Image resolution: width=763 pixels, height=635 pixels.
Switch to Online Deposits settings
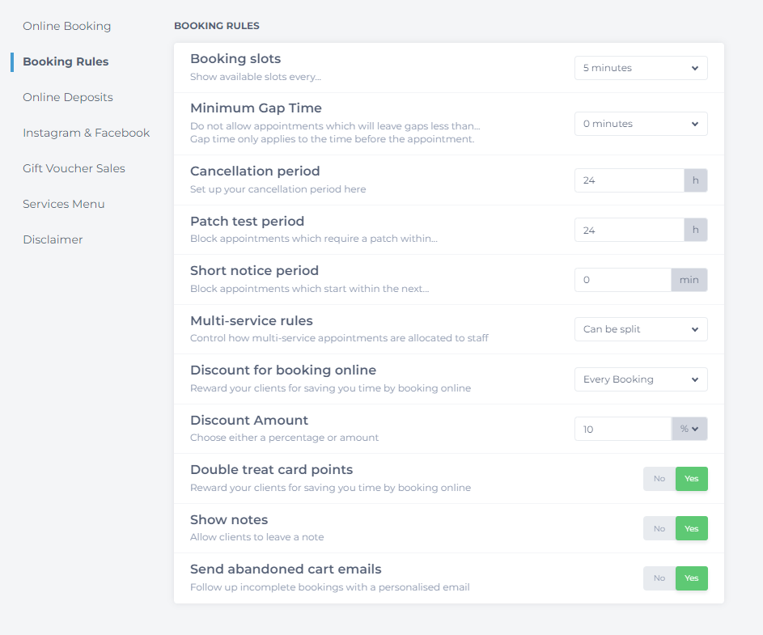tap(68, 97)
